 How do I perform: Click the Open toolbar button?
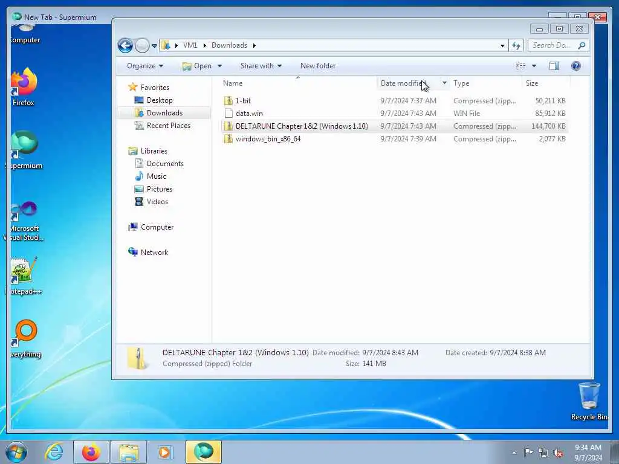198,66
